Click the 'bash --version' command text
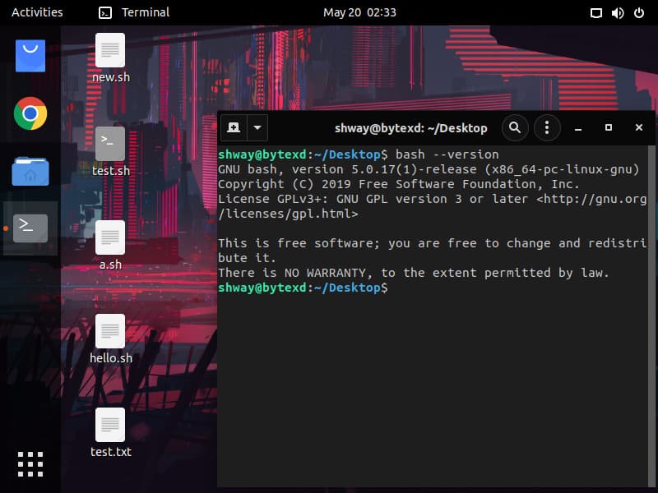The image size is (658, 493). [447, 154]
